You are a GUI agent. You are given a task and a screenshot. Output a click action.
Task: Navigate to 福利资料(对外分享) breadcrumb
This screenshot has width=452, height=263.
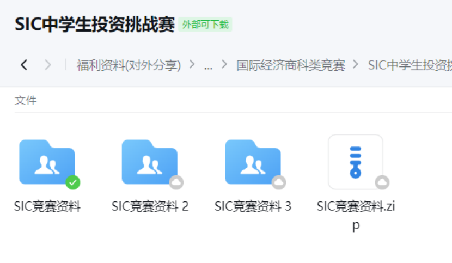tap(129, 65)
